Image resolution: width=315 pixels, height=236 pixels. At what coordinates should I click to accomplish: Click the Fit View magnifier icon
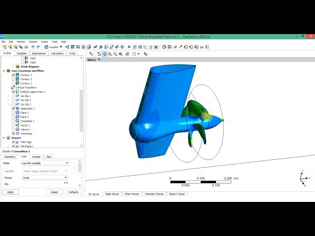(121, 54)
